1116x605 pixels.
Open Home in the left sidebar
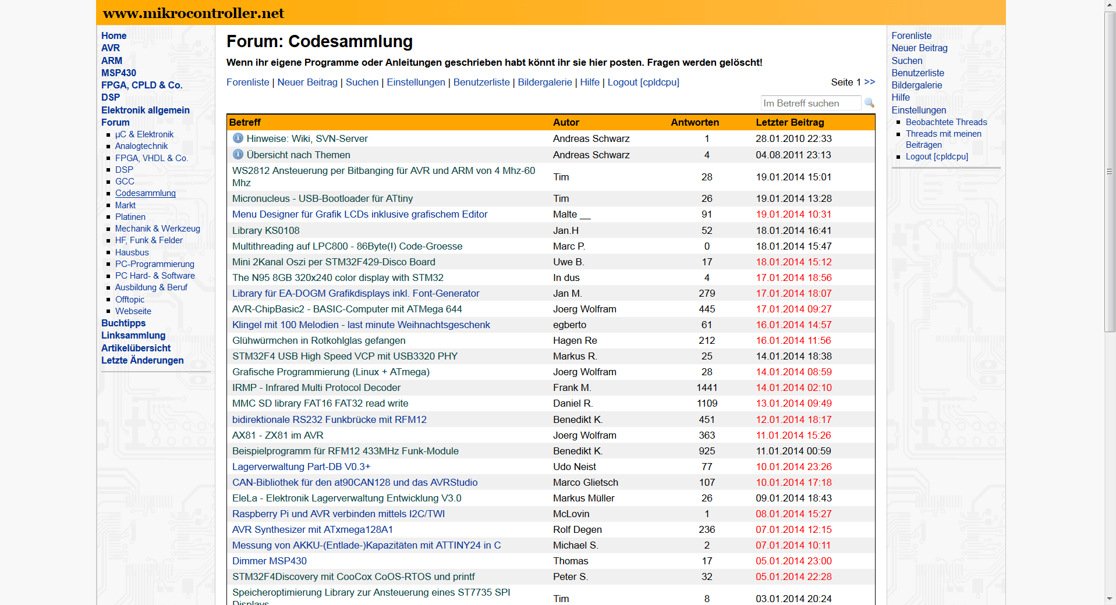click(114, 35)
